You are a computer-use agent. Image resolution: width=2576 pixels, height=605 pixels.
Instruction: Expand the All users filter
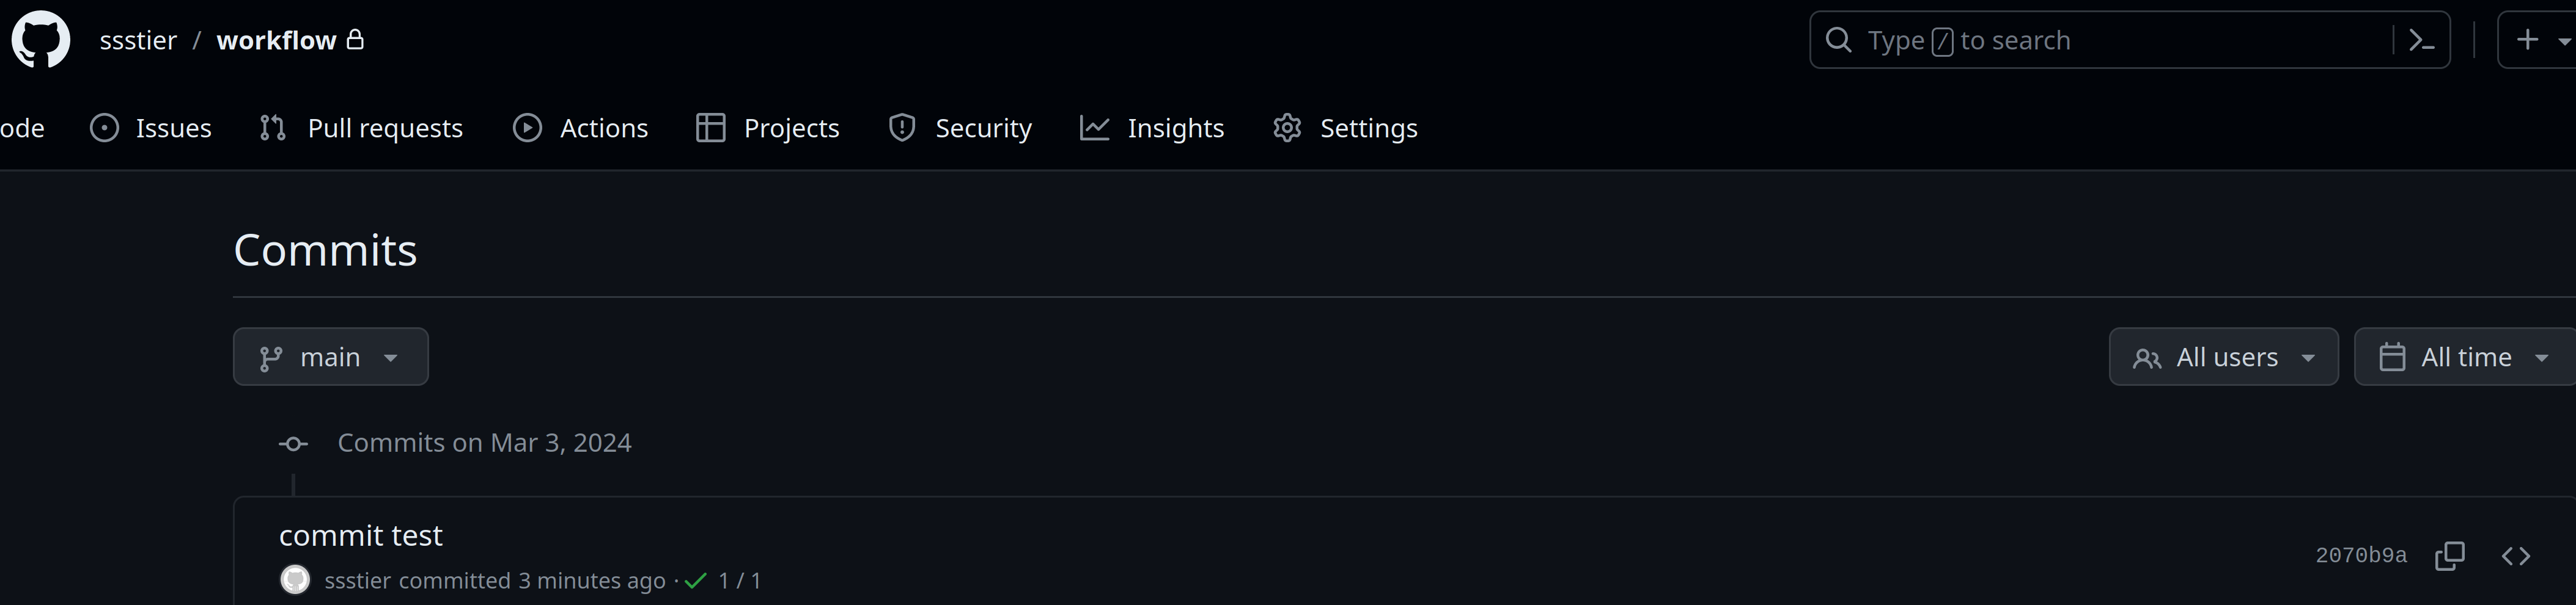tap(2223, 357)
